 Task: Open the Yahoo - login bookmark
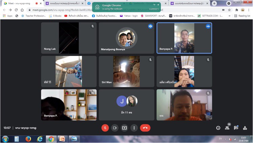(130, 16)
